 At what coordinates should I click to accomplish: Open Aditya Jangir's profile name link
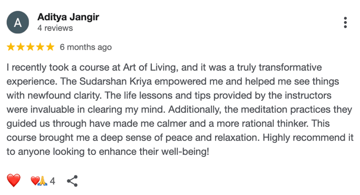pos(68,17)
